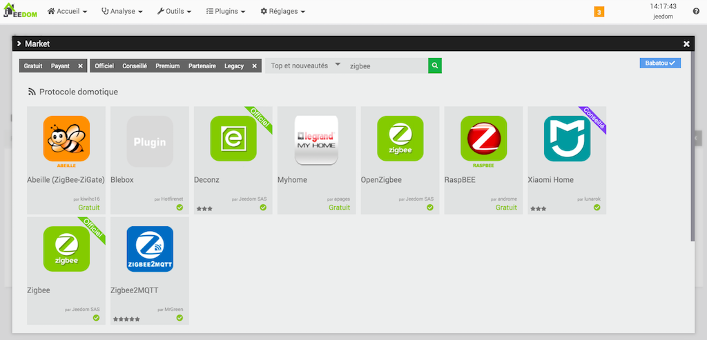Screen dimensions: 707x340
Task: Click Gratuit label on RaspBEE card
Action: (506, 208)
